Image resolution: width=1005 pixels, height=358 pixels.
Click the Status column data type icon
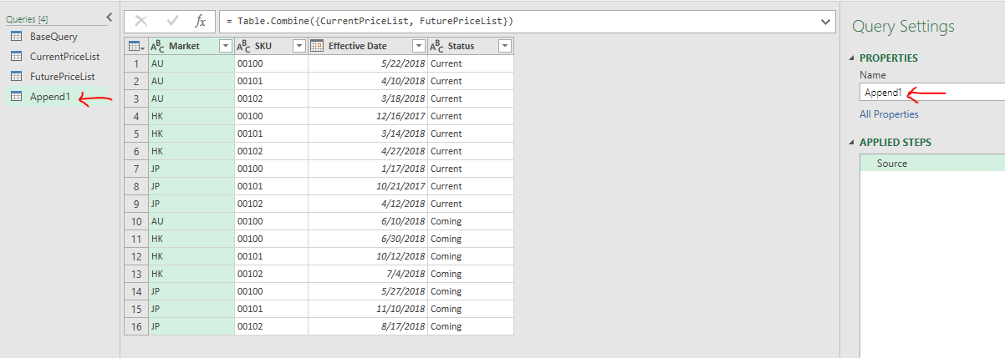pos(436,46)
